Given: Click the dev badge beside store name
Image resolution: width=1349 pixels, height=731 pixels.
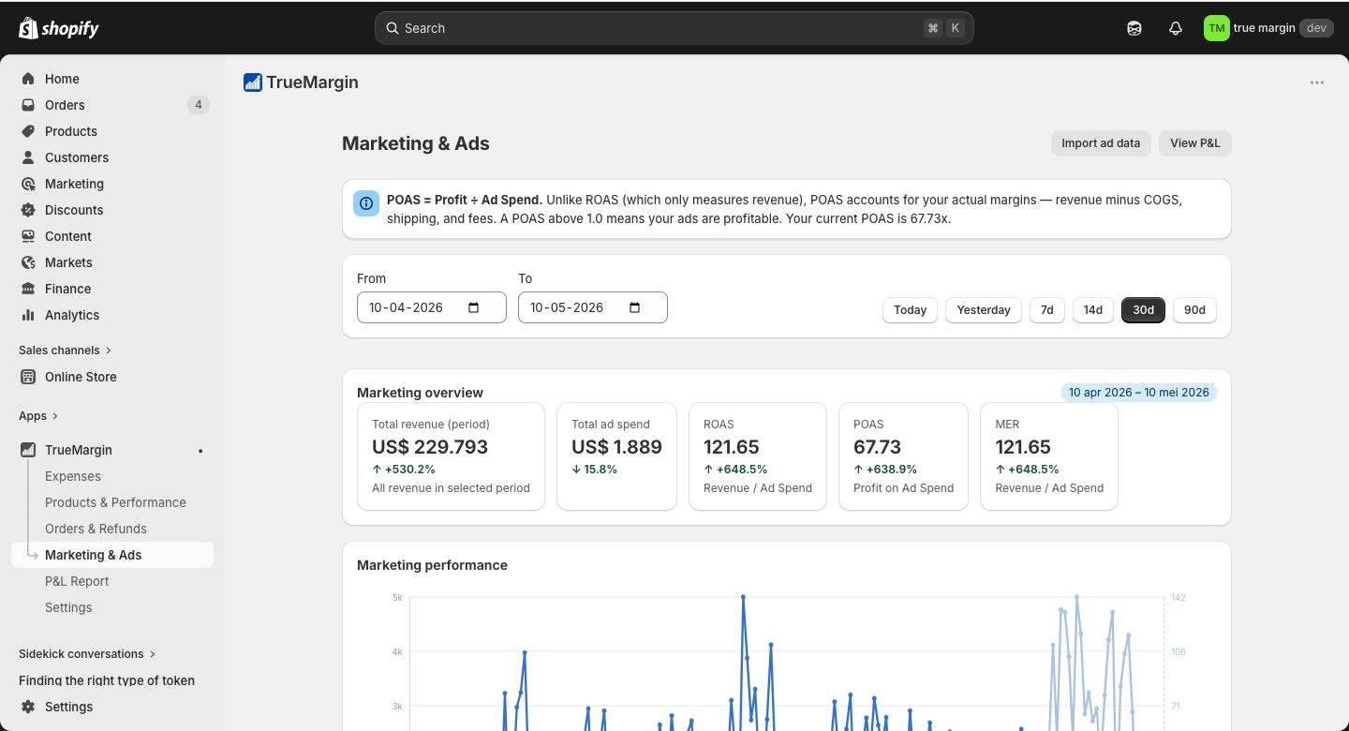Looking at the screenshot, I should point(1316,28).
